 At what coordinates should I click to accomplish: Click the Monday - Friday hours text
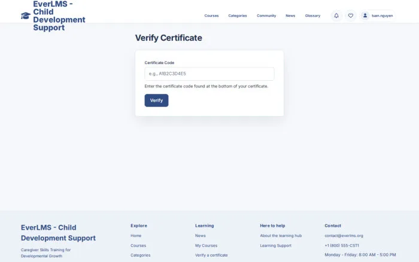(360, 255)
